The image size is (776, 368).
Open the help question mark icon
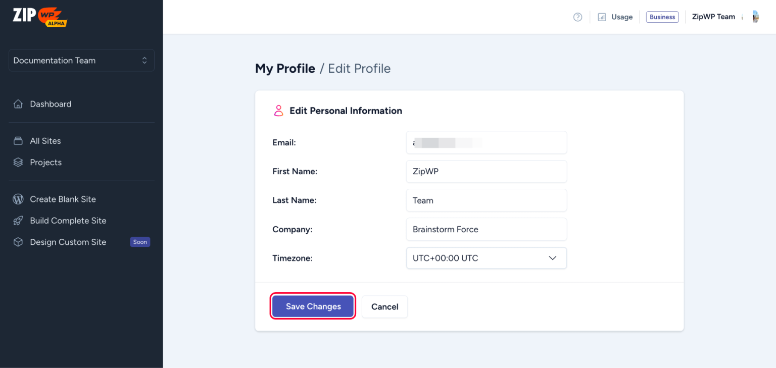(x=577, y=17)
